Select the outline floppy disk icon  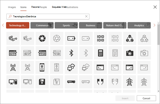pos(57,82)
